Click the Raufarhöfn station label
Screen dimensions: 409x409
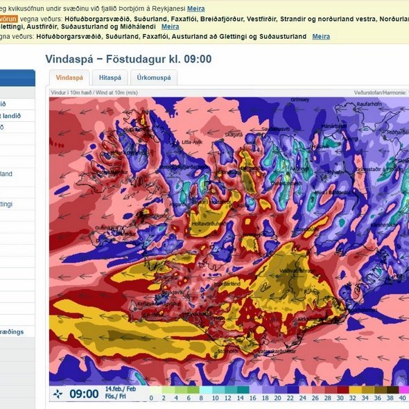point(369,104)
